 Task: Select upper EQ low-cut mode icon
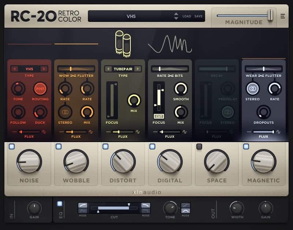click(83, 205)
